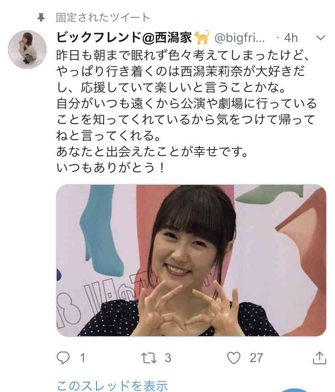Click the cat emoji beside display name

click(x=201, y=38)
